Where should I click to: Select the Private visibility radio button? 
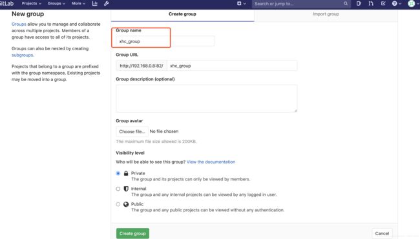(x=118, y=173)
